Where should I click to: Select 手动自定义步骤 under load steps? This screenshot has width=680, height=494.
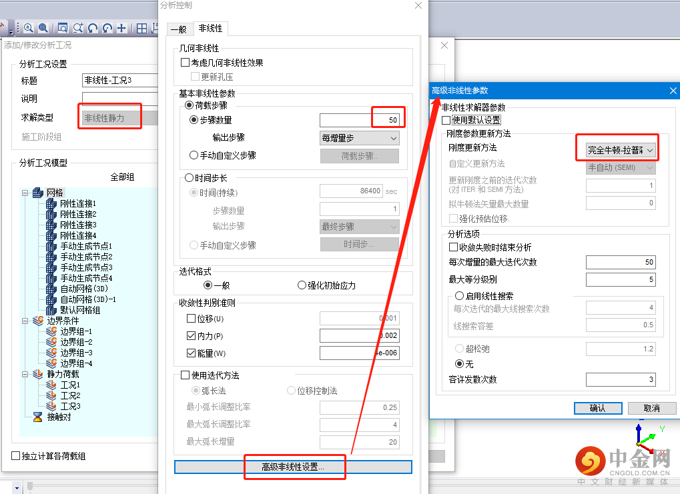click(x=194, y=155)
